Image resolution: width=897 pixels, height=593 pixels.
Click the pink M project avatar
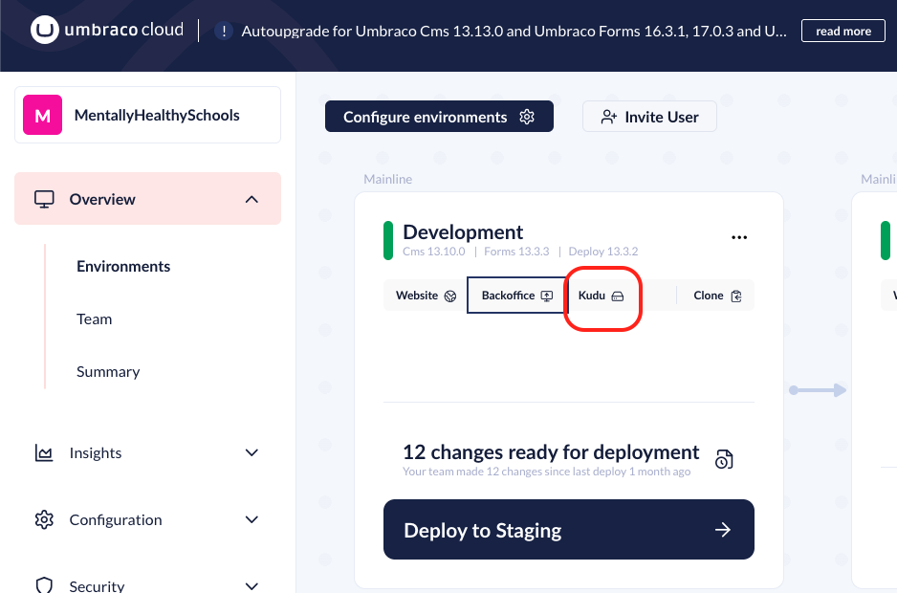[x=42, y=116]
